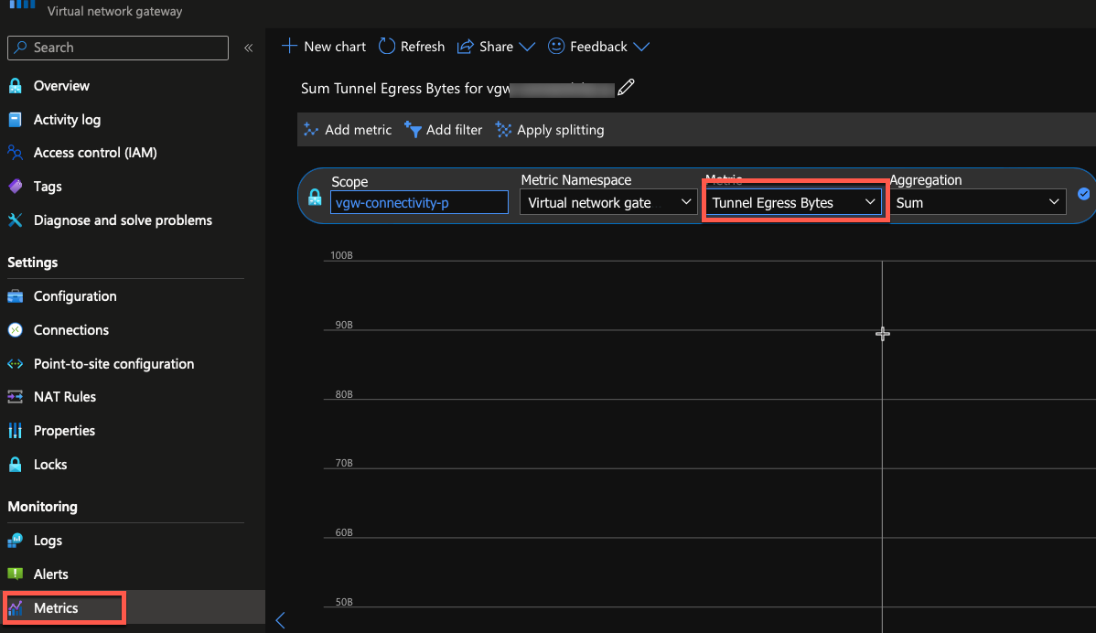The height and width of the screenshot is (633, 1096).
Task: Expand the Share dropdown arrow
Action: (x=527, y=47)
